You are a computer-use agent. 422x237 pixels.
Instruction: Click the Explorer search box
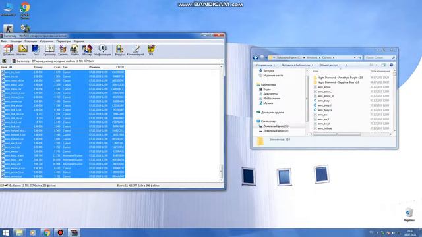coord(380,57)
